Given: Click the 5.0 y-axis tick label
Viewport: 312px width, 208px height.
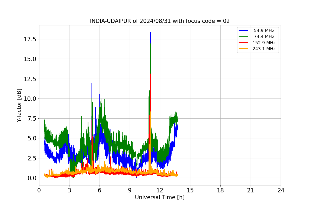Looking at the screenshot, I should pos(32,138).
